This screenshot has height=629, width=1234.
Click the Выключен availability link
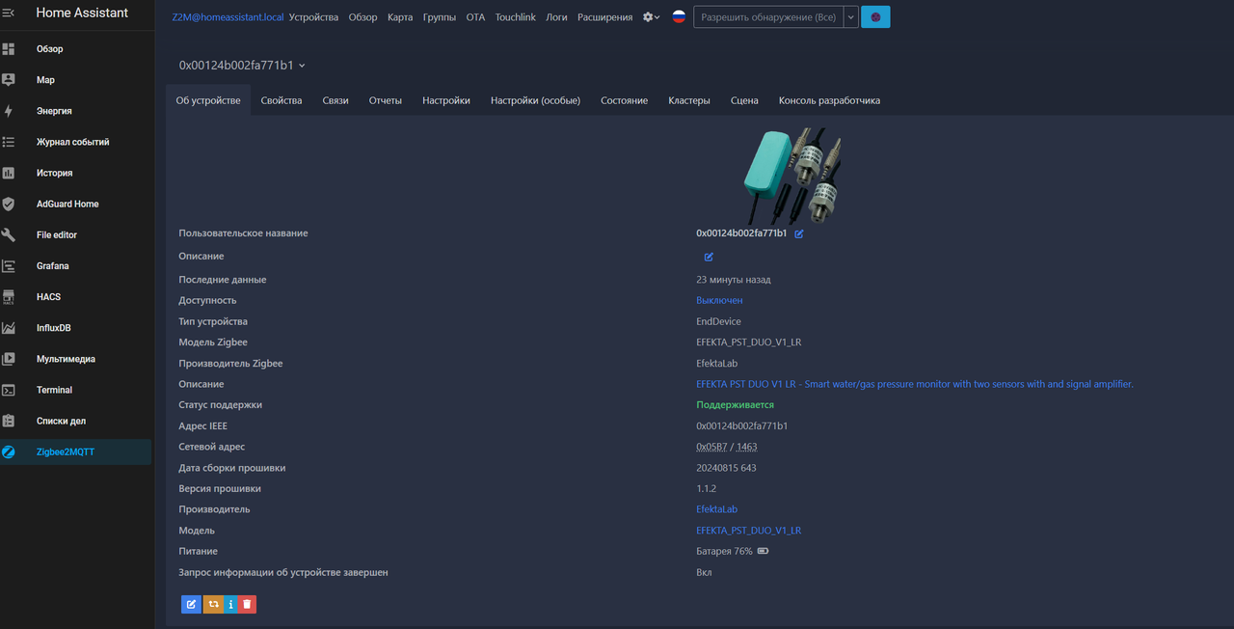(x=719, y=300)
